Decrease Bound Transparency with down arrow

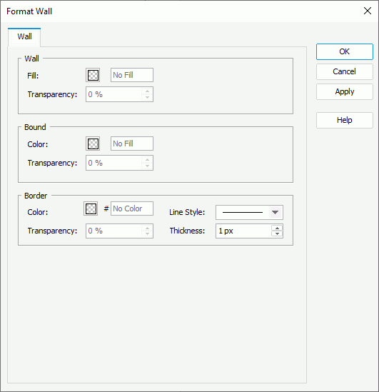[x=148, y=166]
